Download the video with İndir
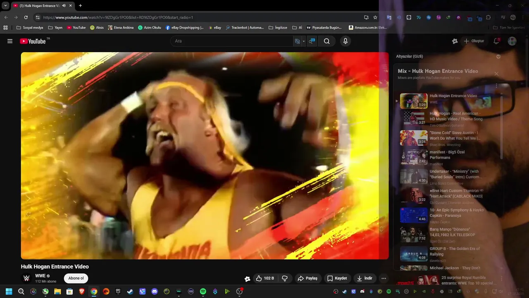The height and width of the screenshot is (298, 529). [365, 279]
